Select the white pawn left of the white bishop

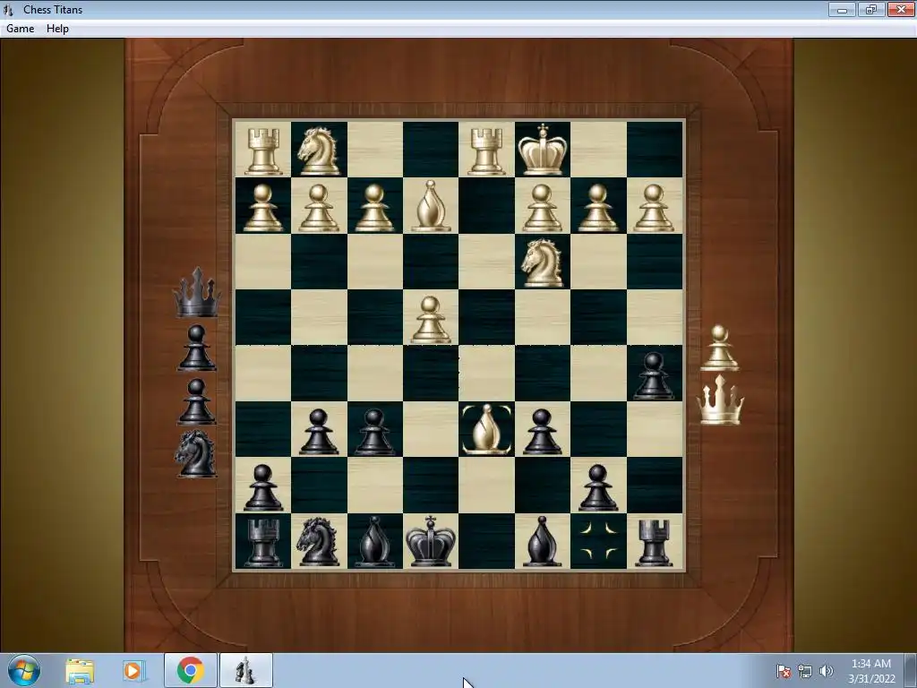coord(374,208)
